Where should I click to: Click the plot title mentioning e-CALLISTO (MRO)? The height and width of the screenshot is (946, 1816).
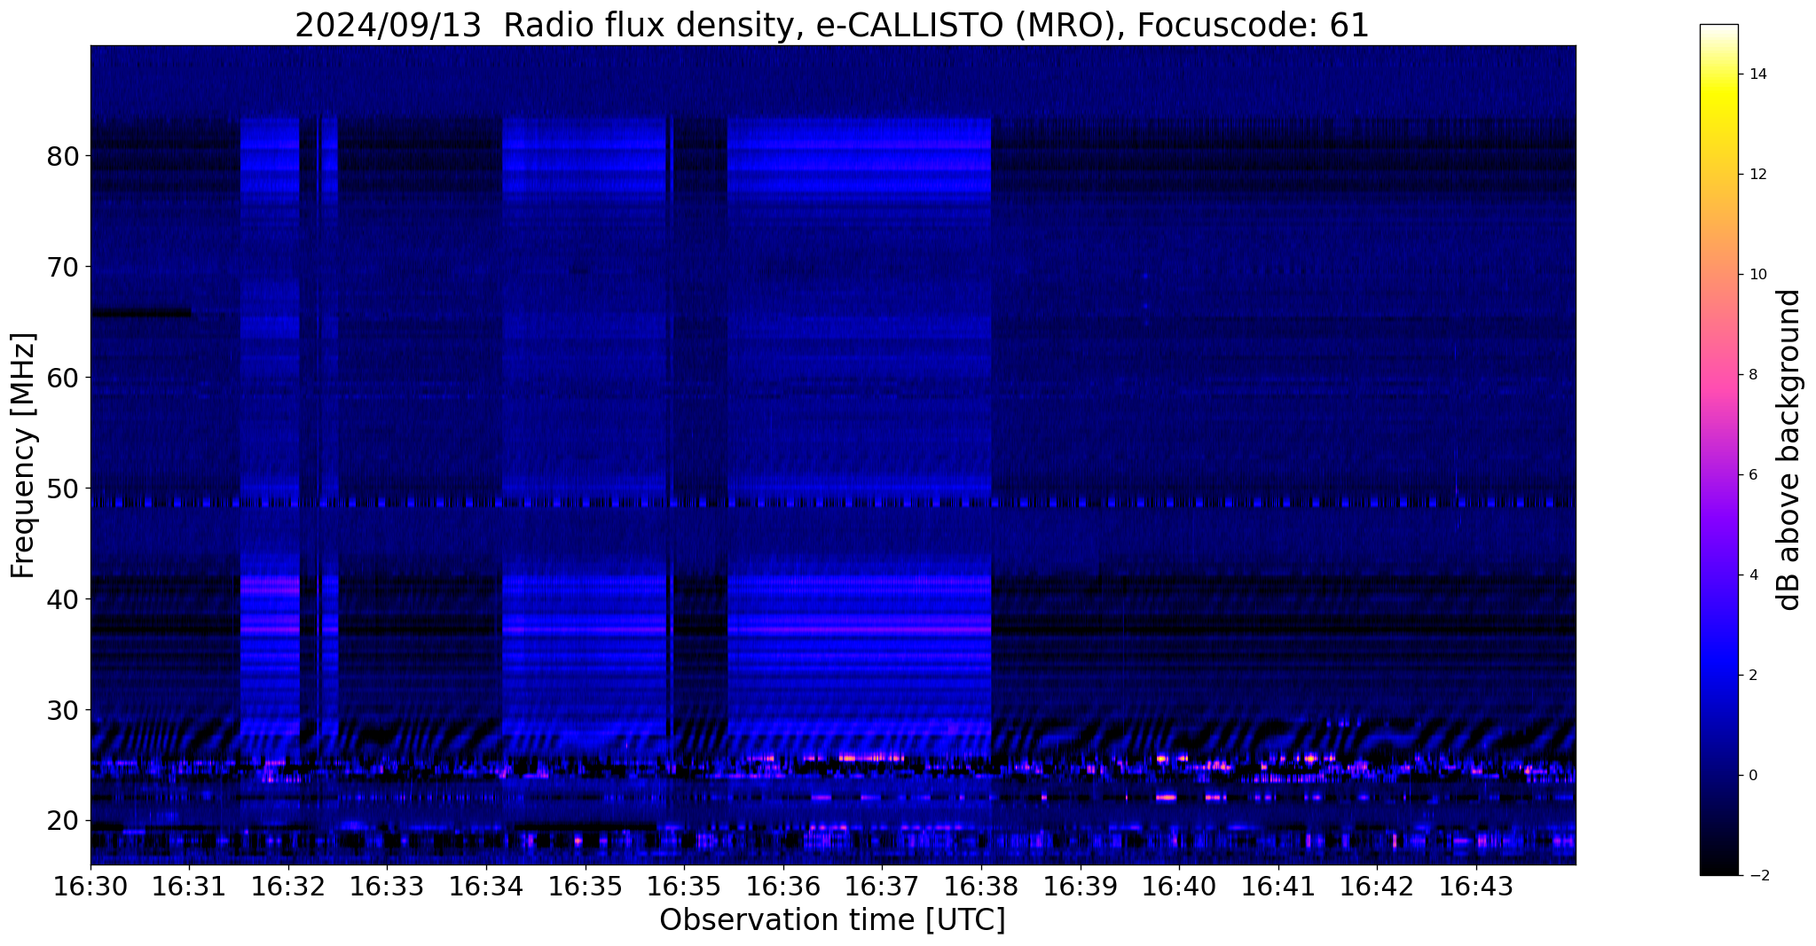point(832,25)
